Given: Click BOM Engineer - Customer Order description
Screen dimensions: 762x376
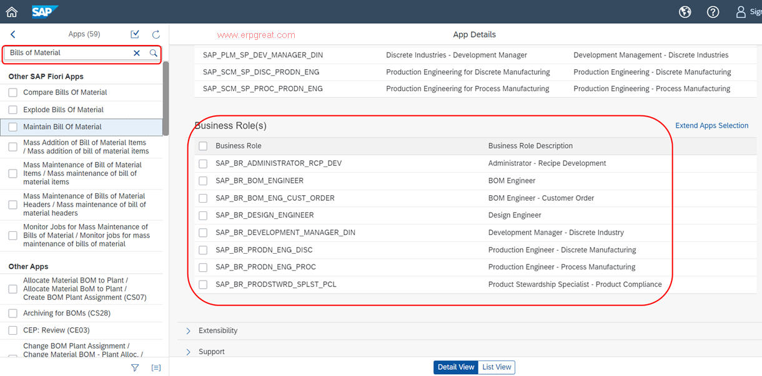Looking at the screenshot, I should tap(541, 198).
